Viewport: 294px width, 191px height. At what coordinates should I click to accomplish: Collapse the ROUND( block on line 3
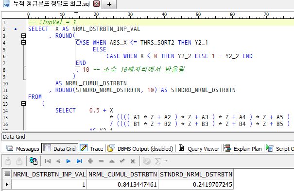pos(23,35)
